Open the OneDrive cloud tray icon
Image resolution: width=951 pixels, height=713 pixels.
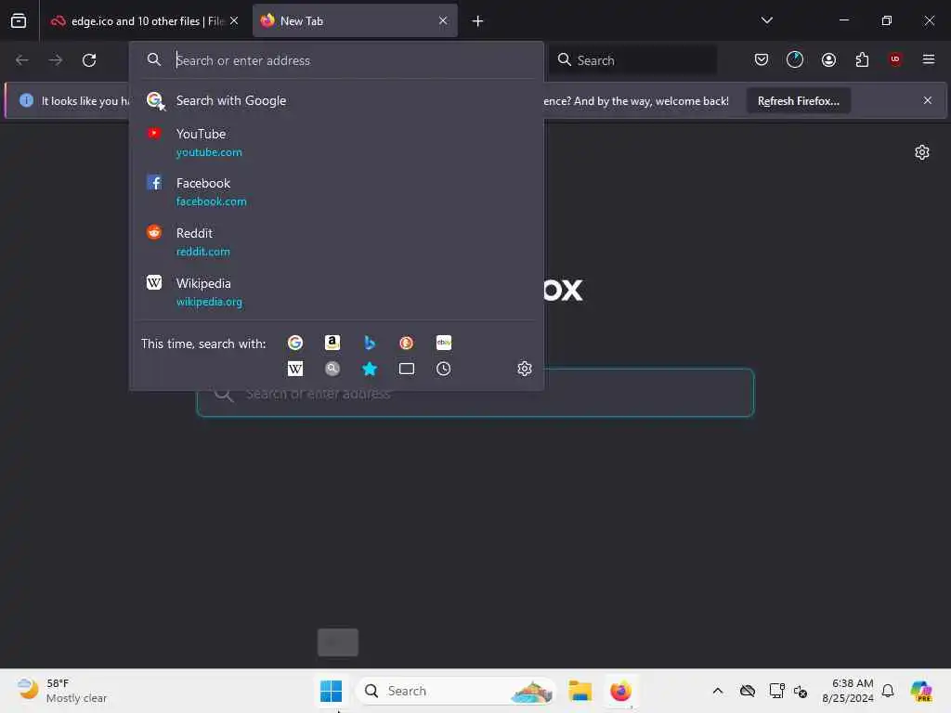click(x=748, y=691)
